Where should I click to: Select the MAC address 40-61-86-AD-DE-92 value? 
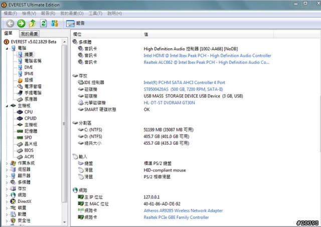162,204
